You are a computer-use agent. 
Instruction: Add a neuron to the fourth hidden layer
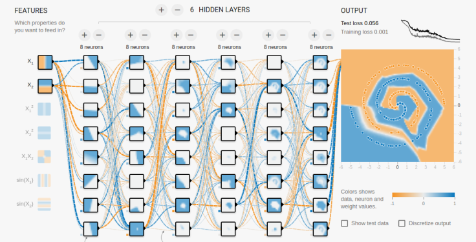[x=222, y=35]
